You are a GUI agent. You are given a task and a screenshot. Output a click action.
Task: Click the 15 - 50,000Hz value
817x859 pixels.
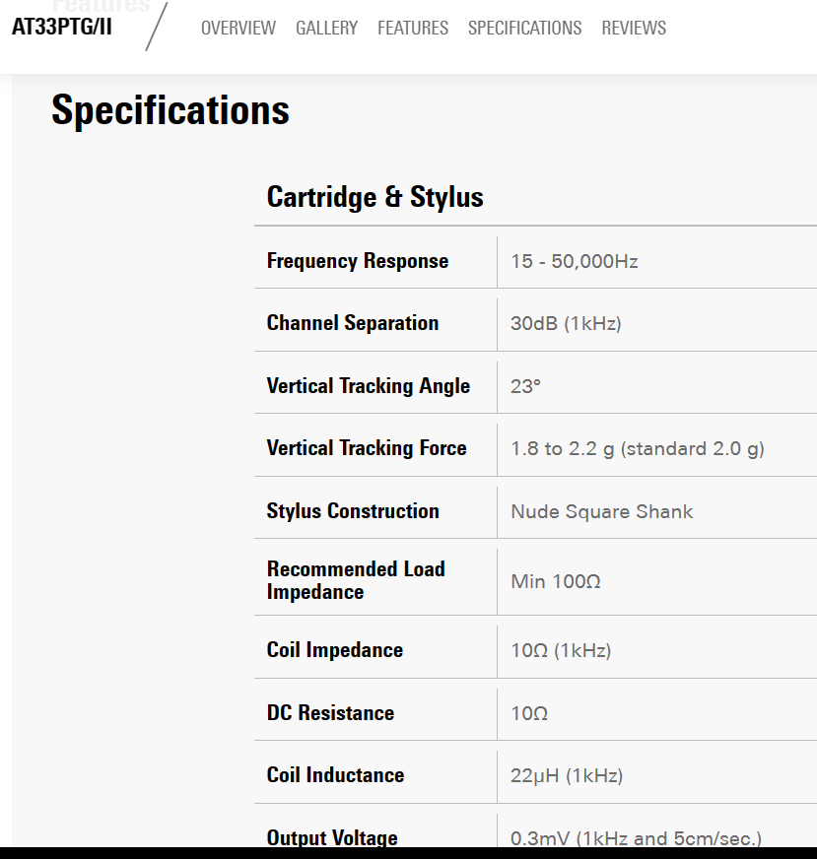click(x=575, y=261)
